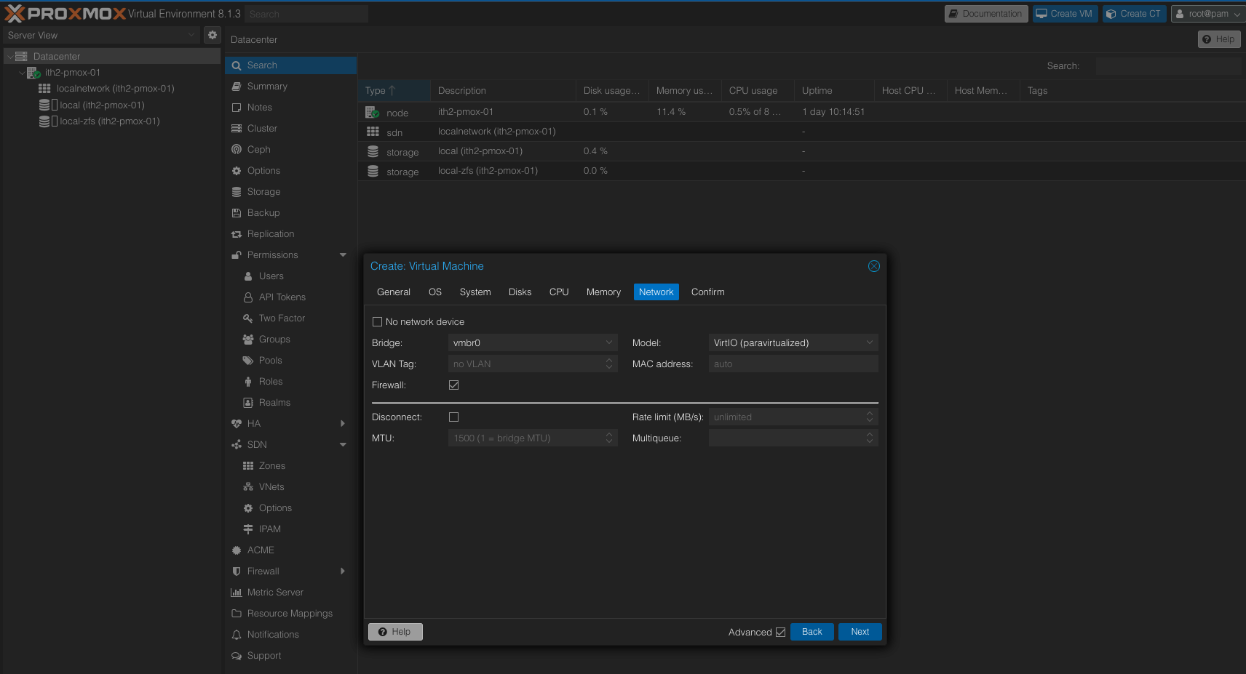Click the Notifications bell icon
Image resolution: width=1246 pixels, height=674 pixels.
[x=237, y=635]
